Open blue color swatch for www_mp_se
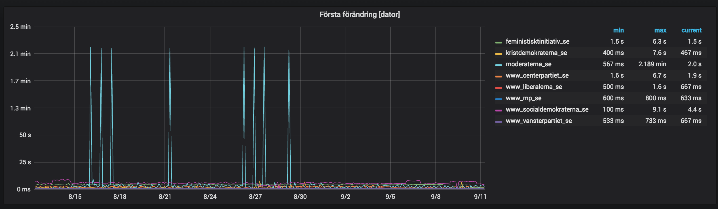The width and height of the screenshot is (718, 209). 499,99
